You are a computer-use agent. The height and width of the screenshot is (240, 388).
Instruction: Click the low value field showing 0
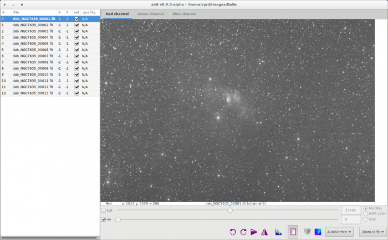(351, 219)
